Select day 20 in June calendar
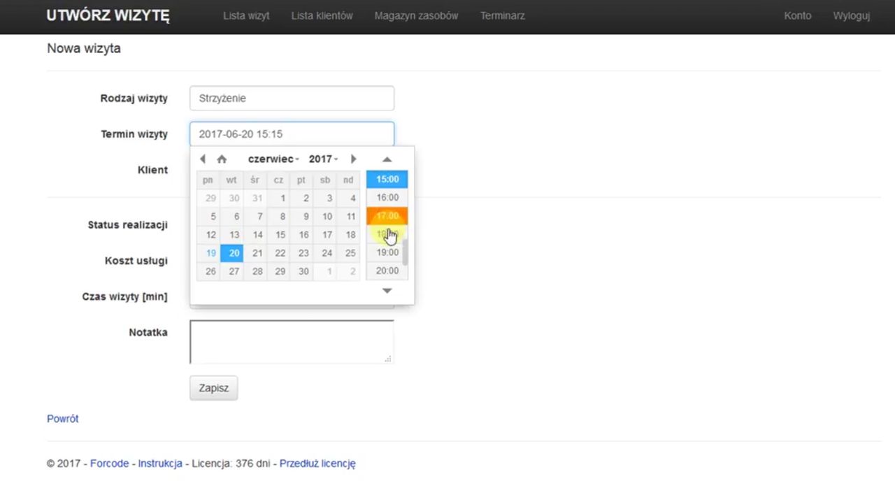This screenshot has width=895, height=504. pos(231,253)
